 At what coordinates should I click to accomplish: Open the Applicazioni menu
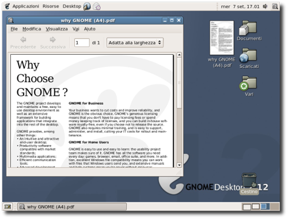(x=26, y=6)
